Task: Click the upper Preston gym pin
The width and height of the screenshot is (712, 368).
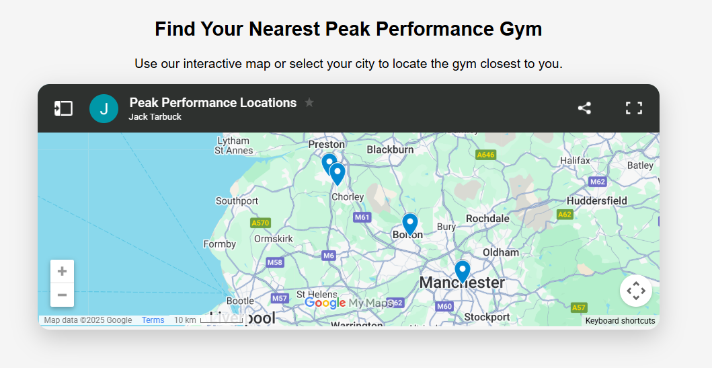Action: (327, 162)
